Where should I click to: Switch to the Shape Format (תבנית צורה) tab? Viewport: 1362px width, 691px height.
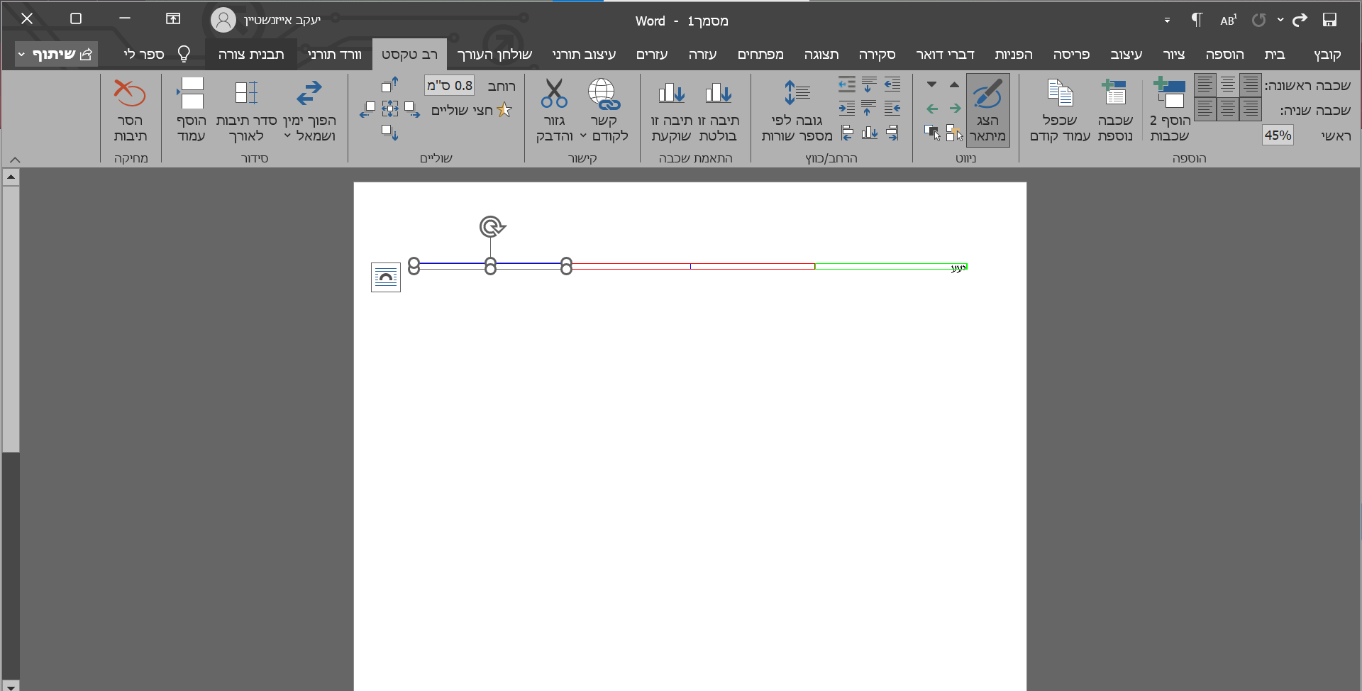coord(251,54)
